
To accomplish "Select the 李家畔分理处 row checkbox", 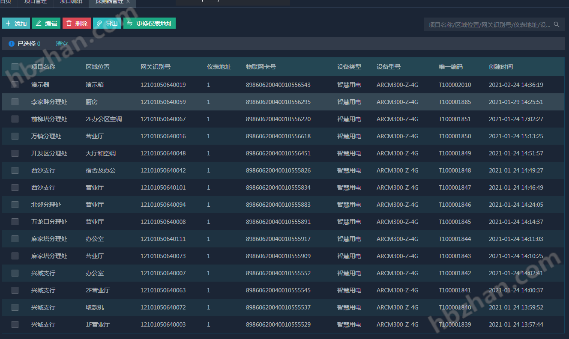I will coord(15,102).
